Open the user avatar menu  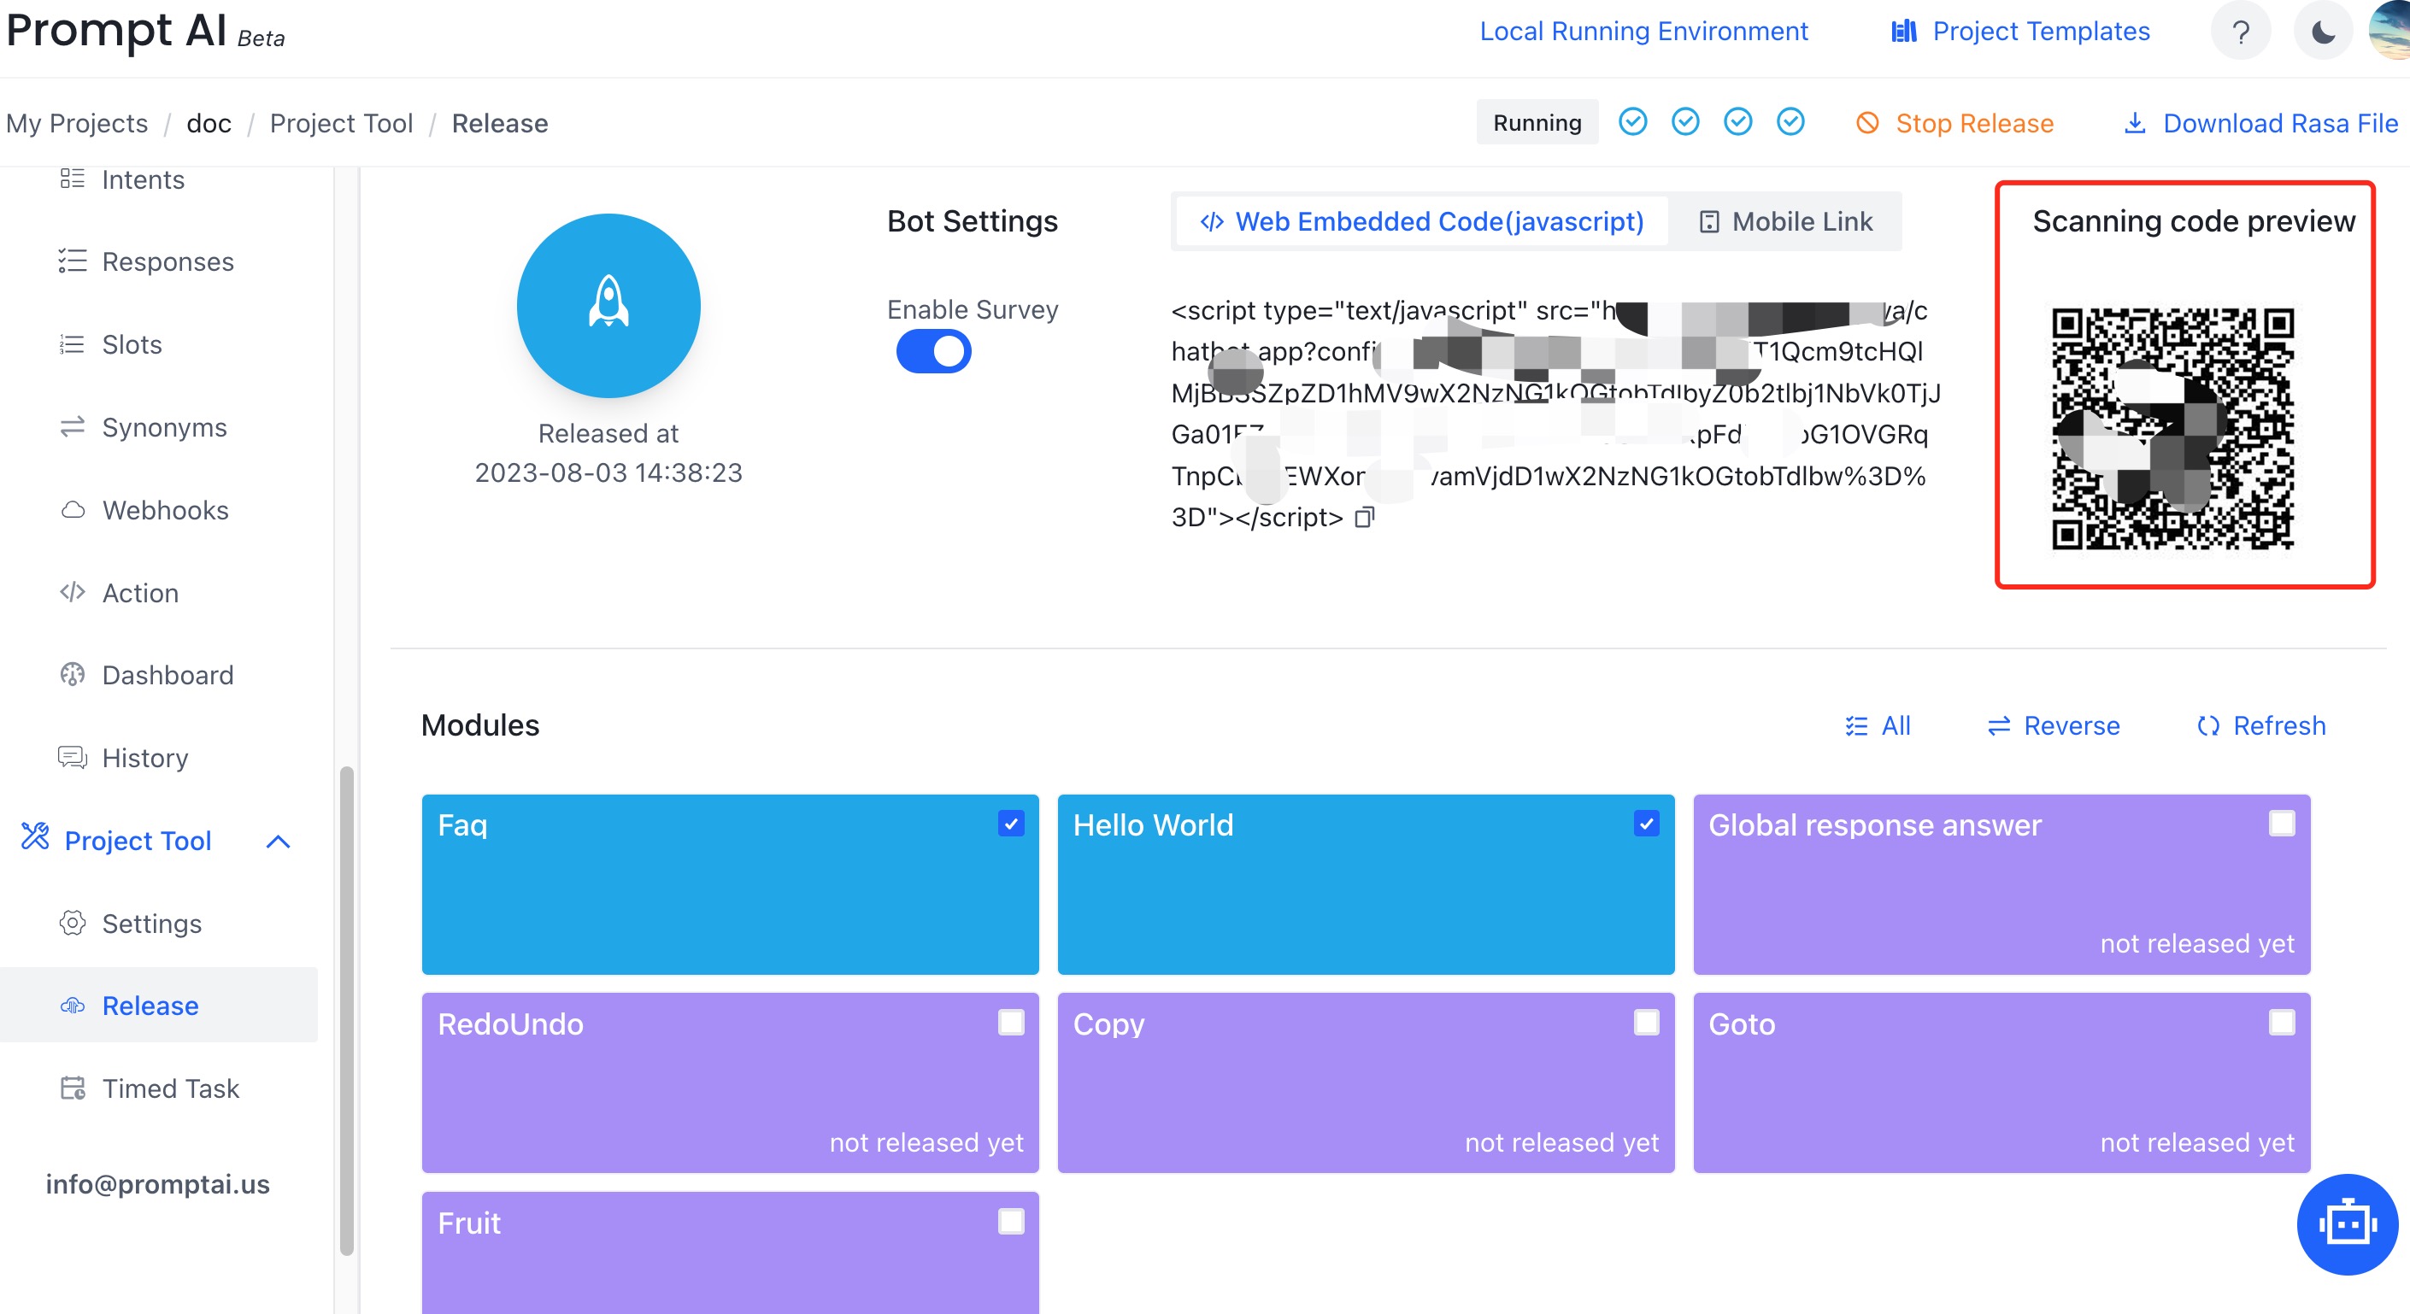pos(2390,30)
